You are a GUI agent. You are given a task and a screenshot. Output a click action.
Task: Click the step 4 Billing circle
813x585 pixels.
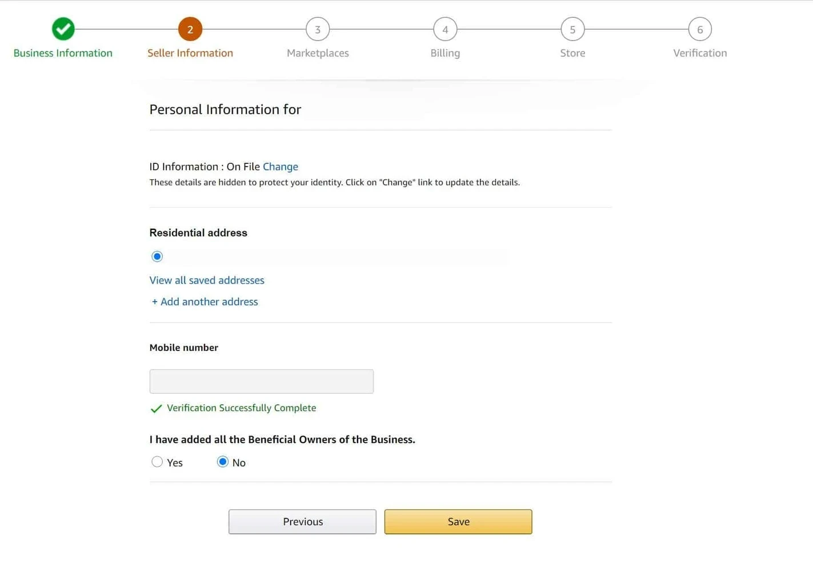click(x=445, y=29)
